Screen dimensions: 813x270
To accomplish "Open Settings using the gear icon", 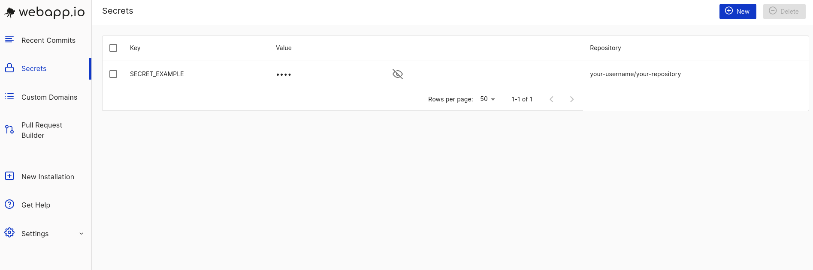I will [9, 233].
